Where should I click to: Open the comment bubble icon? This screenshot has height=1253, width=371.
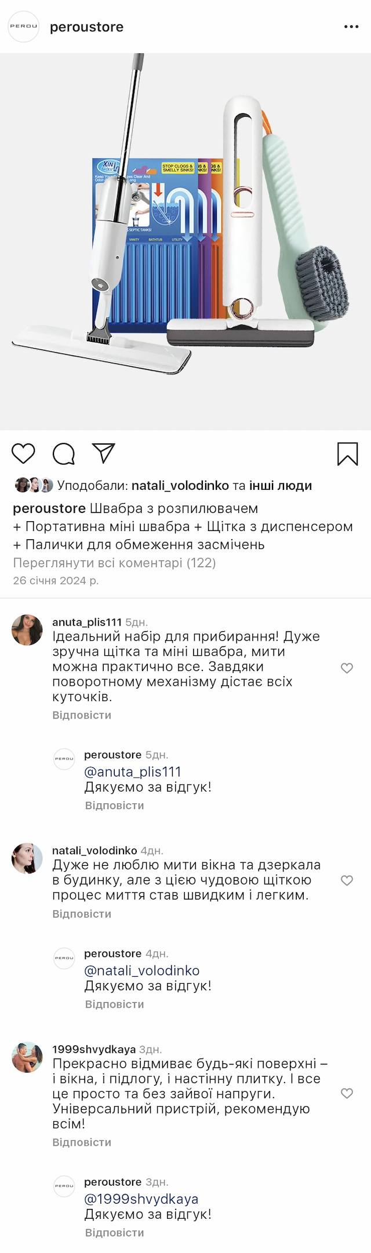coord(64,454)
